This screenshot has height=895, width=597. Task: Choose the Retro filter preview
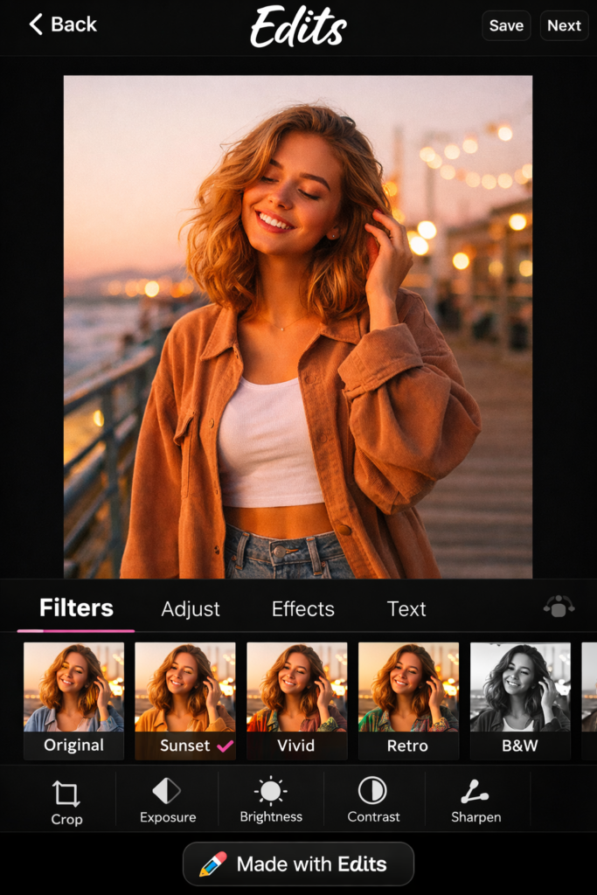coord(408,699)
